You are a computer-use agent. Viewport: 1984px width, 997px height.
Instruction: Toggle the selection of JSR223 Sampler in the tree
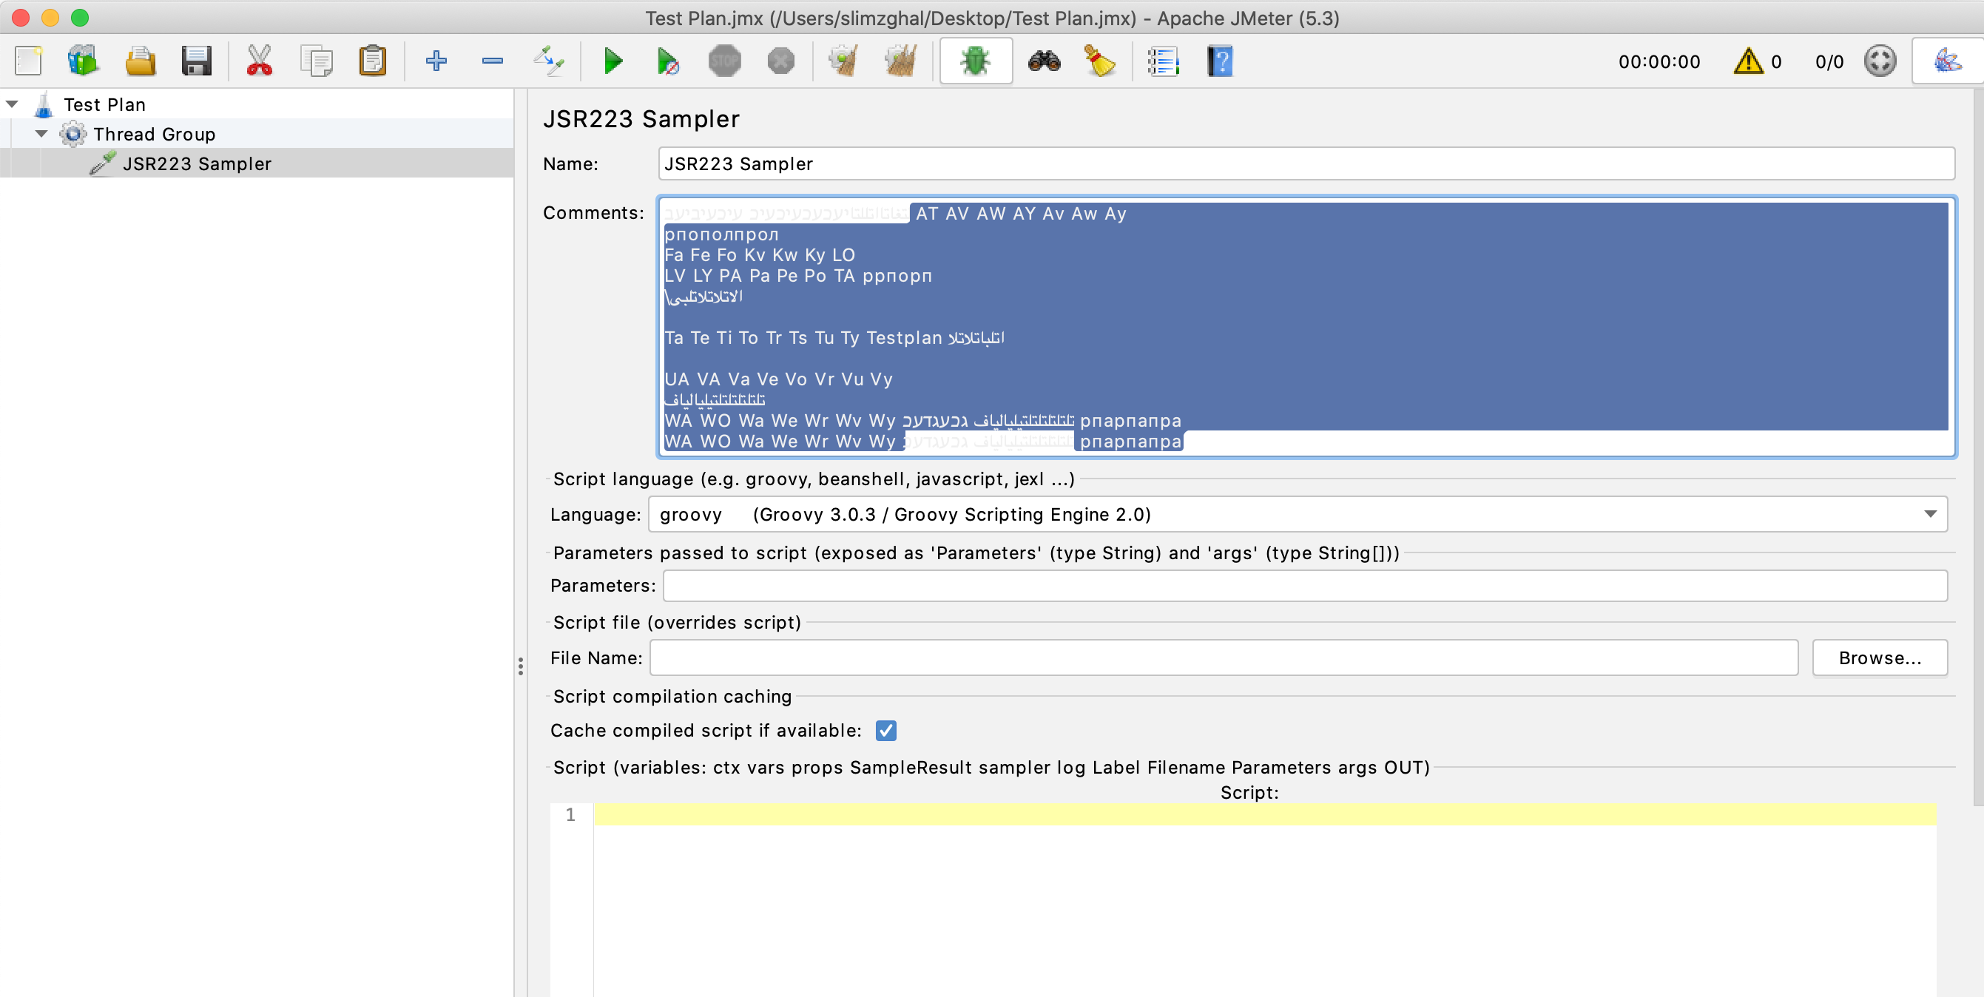pos(196,163)
